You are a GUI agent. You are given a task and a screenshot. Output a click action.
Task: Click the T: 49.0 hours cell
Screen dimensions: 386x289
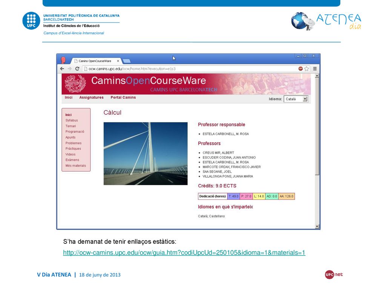tap(233, 196)
